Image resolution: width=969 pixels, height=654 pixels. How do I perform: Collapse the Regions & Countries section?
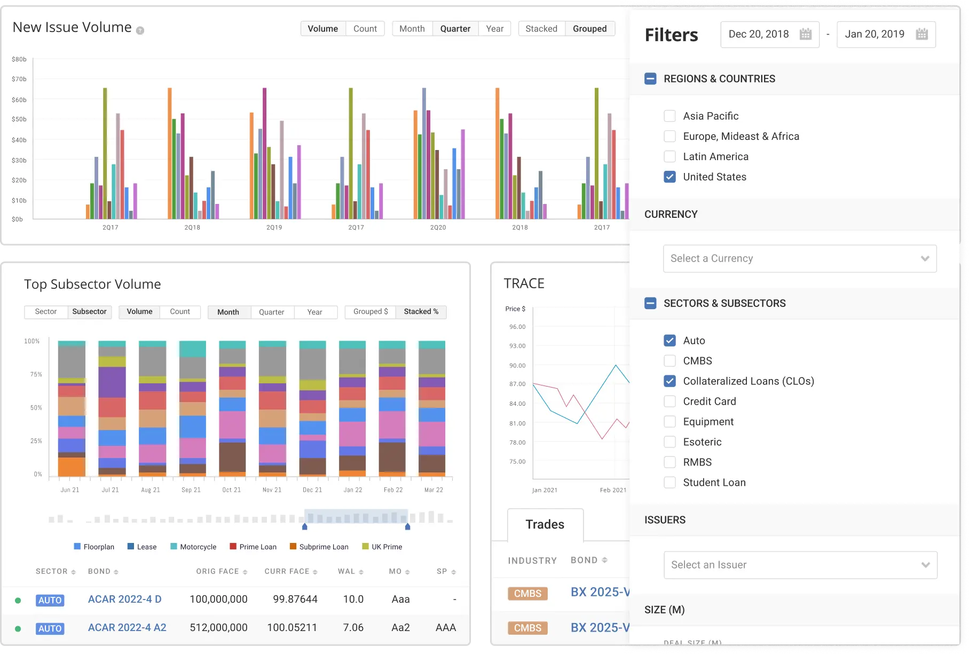[x=650, y=79]
